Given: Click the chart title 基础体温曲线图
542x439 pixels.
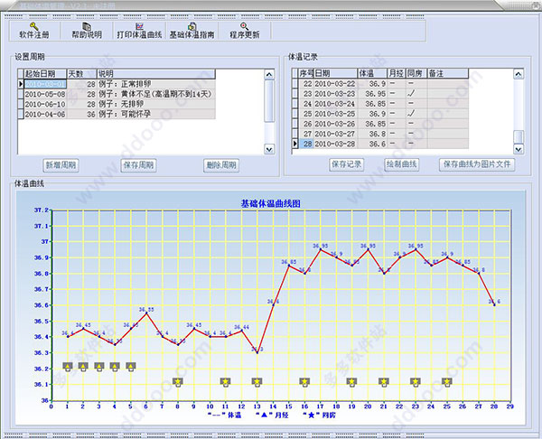Looking at the screenshot, I should click(270, 203).
